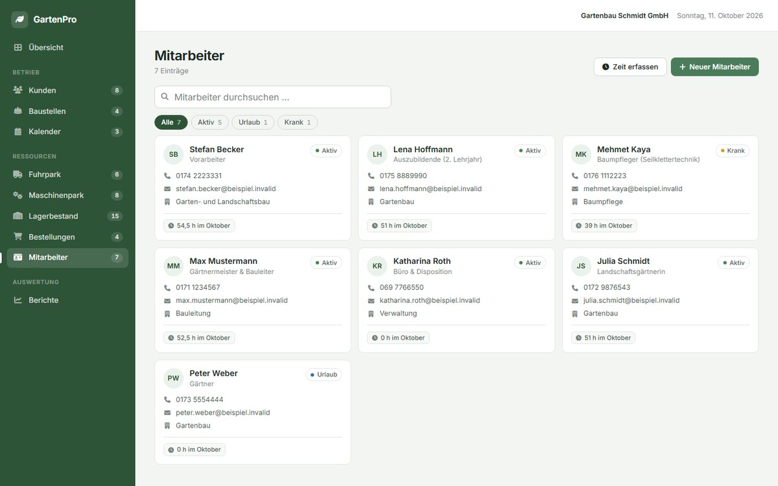This screenshot has width=778, height=486.
Task: Click the Kalender icon in sidebar
Action: (x=18, y=132)
